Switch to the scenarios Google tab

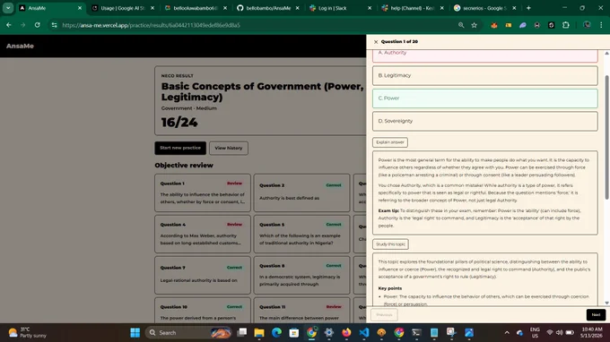tap(484, 8)
